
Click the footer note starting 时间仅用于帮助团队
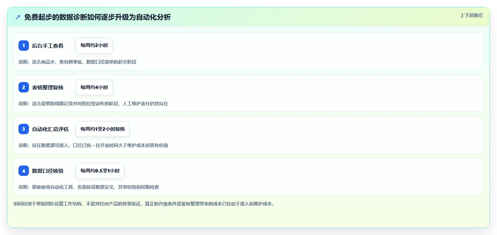point(144,204)
